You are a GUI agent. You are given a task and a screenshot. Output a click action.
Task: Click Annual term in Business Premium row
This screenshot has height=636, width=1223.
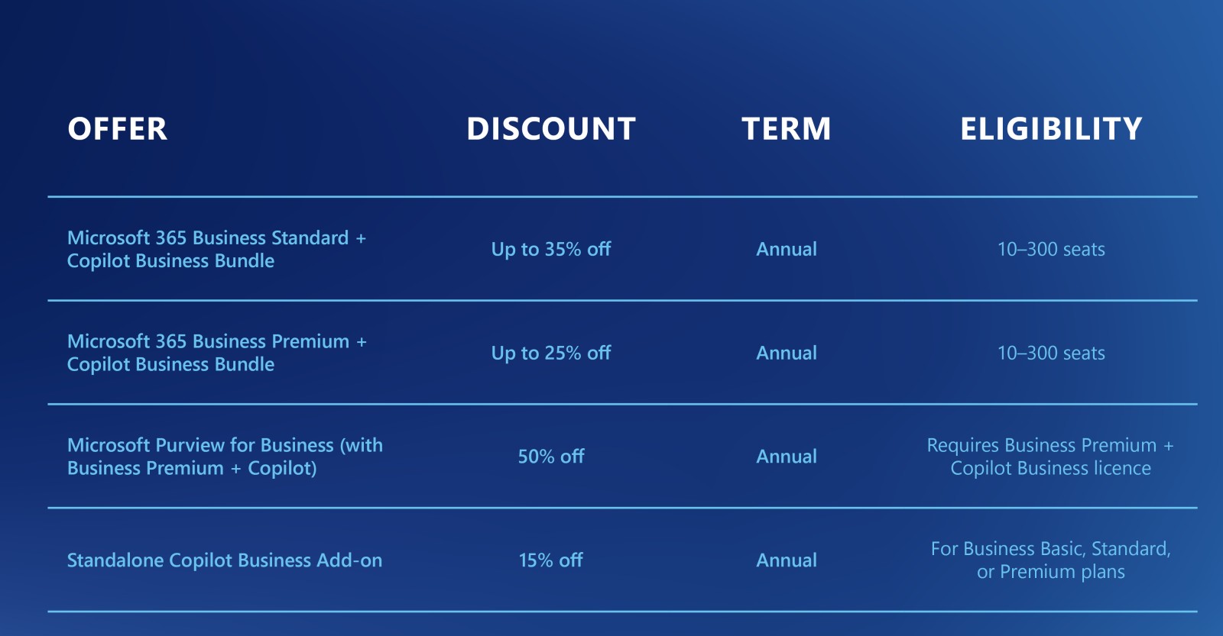[787, 353]
